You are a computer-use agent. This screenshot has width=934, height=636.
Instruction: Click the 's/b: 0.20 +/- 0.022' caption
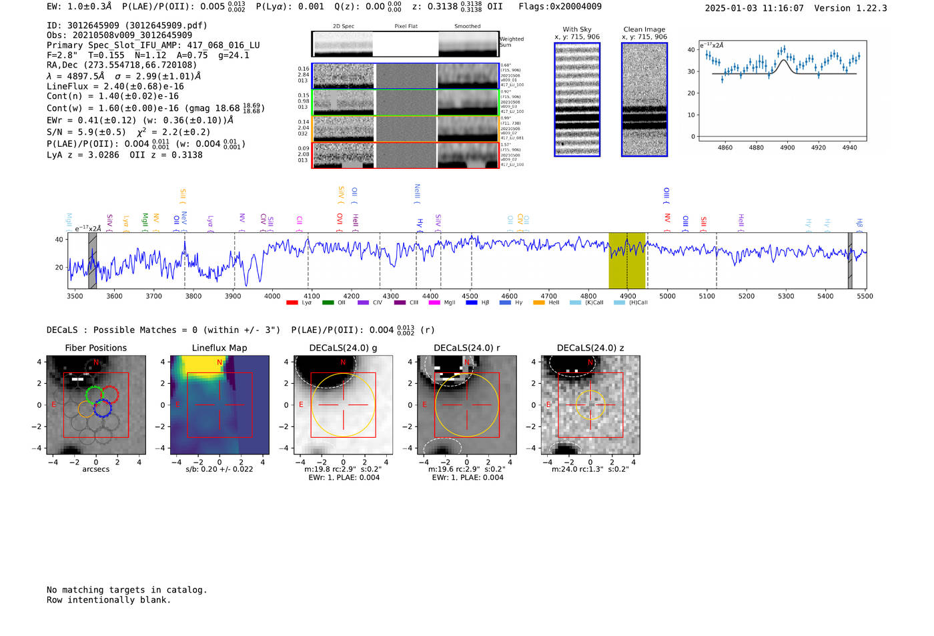tap(219, 469)
